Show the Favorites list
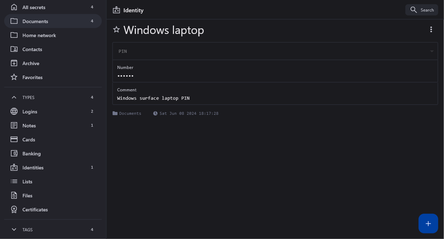The width and height of the screenshot is (444, 239). 32,77
